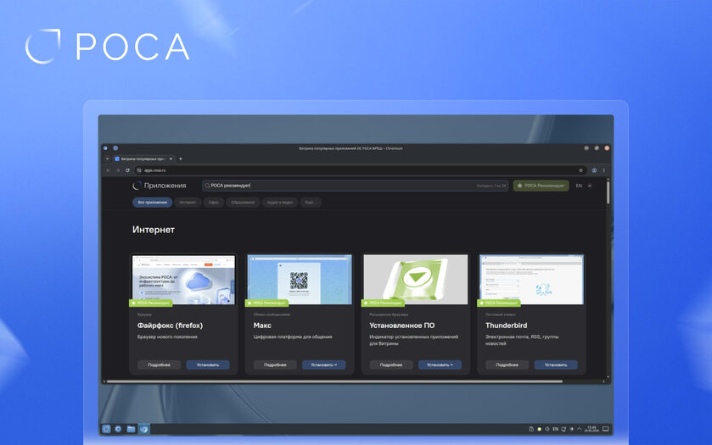Select the Интернет category chip
The height and width of the screenshot is (445, 712).
(x=188, y=203)
